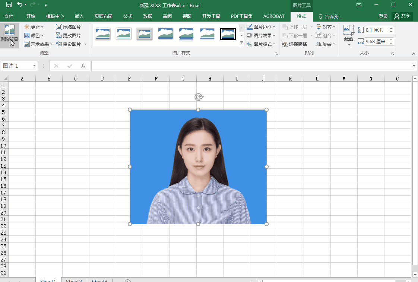This screenshot has width=418, height=282.
Task: Open the Selection Pane (选择窗格)
Action: pos(294,44)
